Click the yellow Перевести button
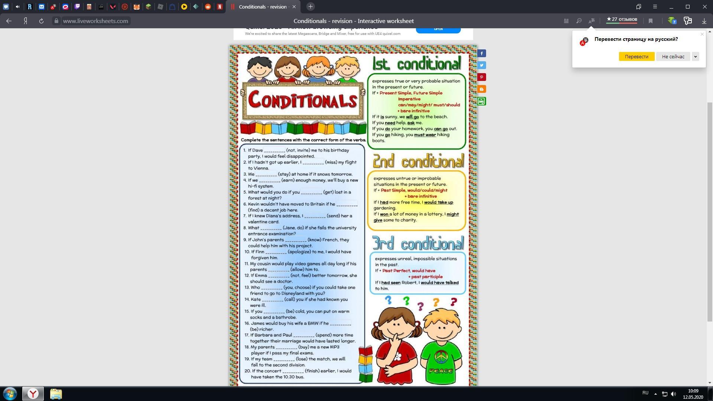This screenshot has height=401, width=713. [637, 56]
